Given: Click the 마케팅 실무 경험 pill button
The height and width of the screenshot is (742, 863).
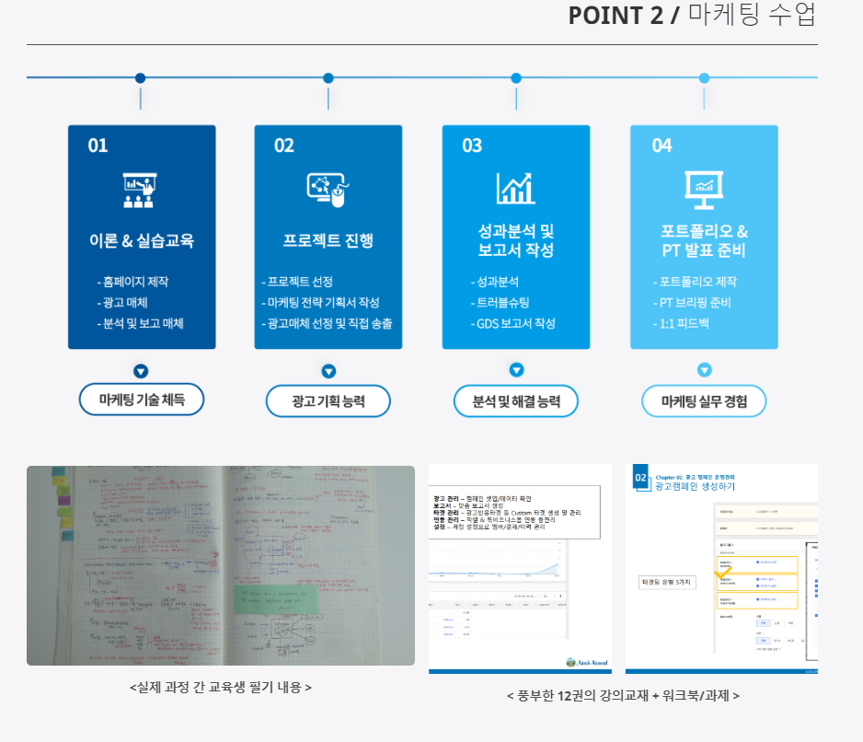Looking at the screenshot, I should click(x=704, y=401).
